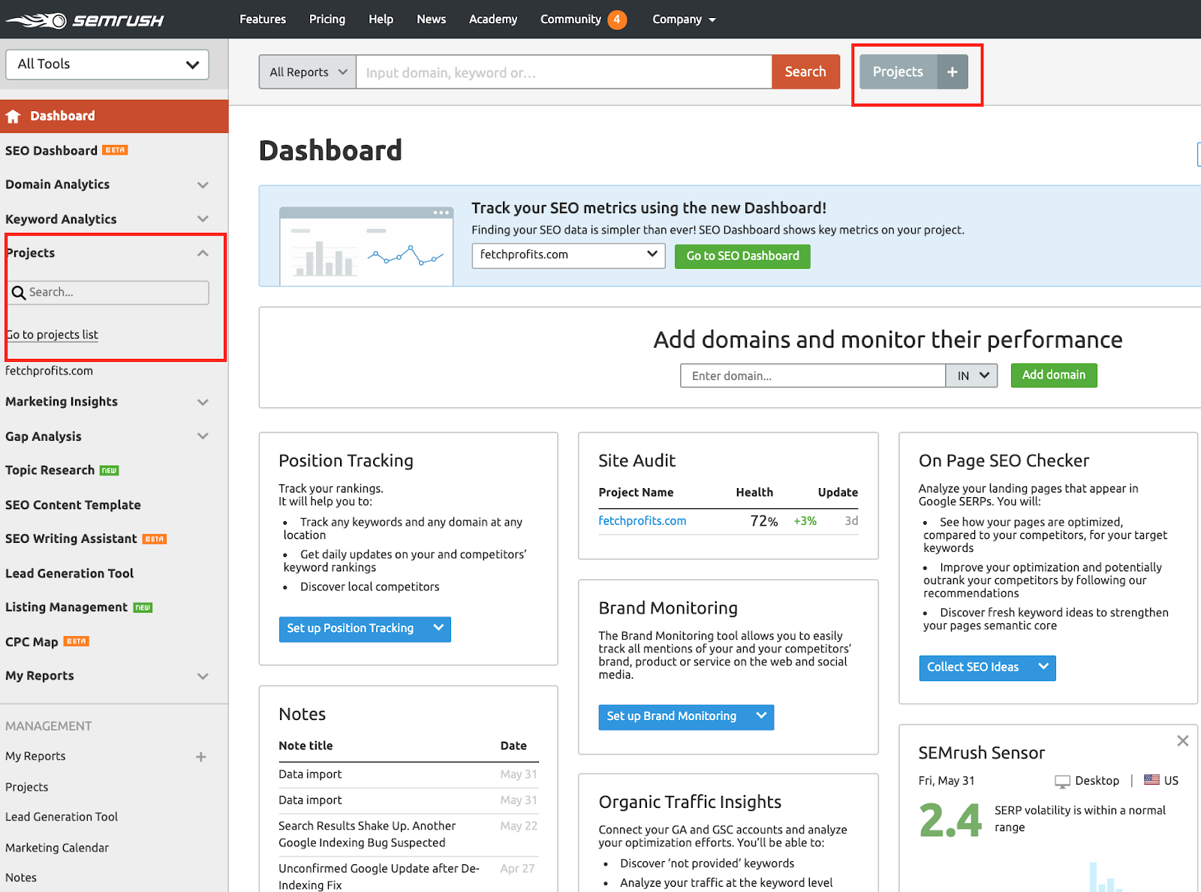Open Unconfirmed Google Update note
1201x892 pixels.
379,877
